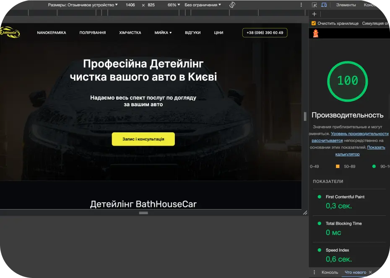Click the 0 мс value
This screenshot has height=278, width=390.
pyautogui.click(x=333, y=233)
